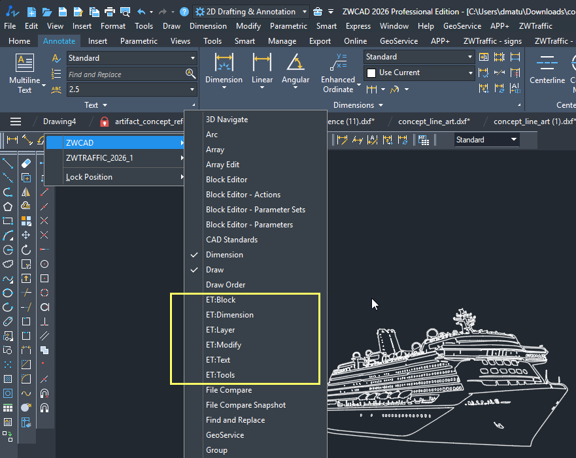Click GeoService in the toolbar list
The width and height of the screenshot is (576, 458).
tap(225, 435)
